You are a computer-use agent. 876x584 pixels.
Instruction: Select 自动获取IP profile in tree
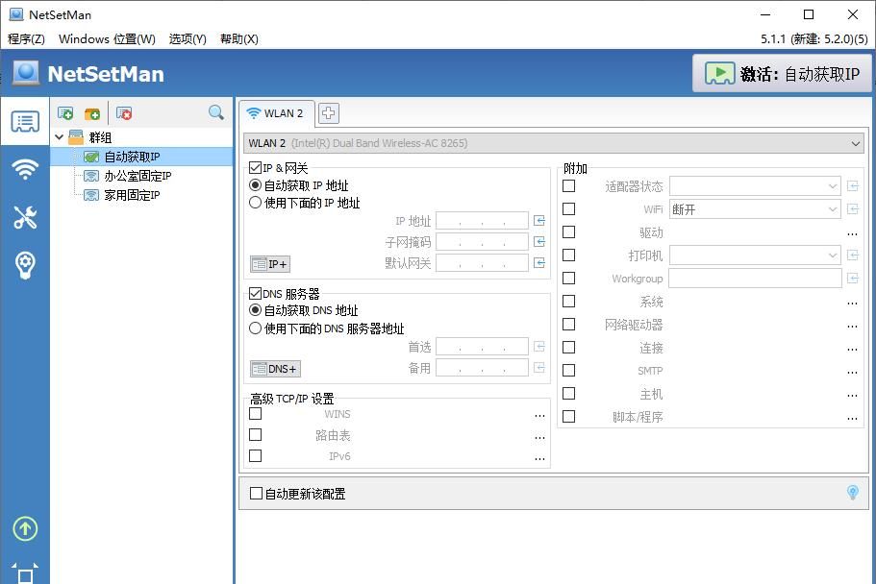(x=132, y=157)
